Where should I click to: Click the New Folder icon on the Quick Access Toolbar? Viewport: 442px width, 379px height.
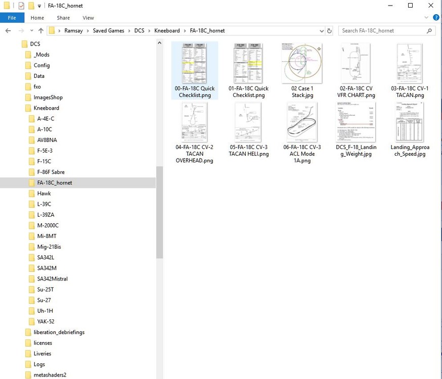coord(30,6)
